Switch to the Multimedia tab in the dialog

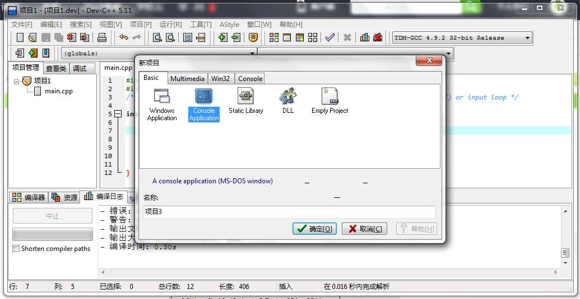pyautogui.click(x=187, y=79)
